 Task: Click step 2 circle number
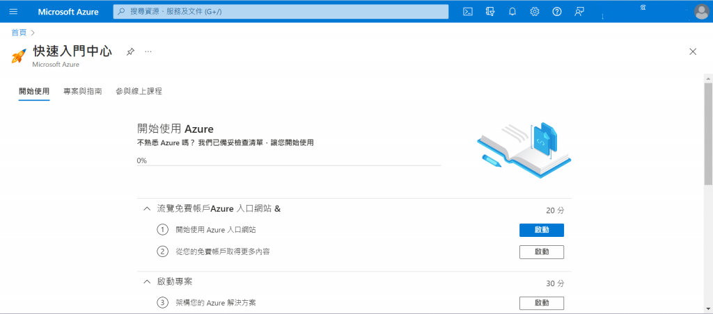point(162,251)
